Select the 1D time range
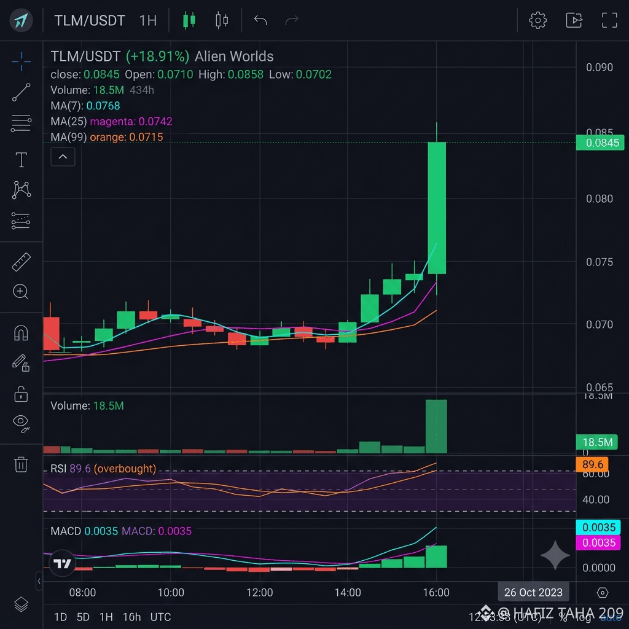 pos(61,617)
